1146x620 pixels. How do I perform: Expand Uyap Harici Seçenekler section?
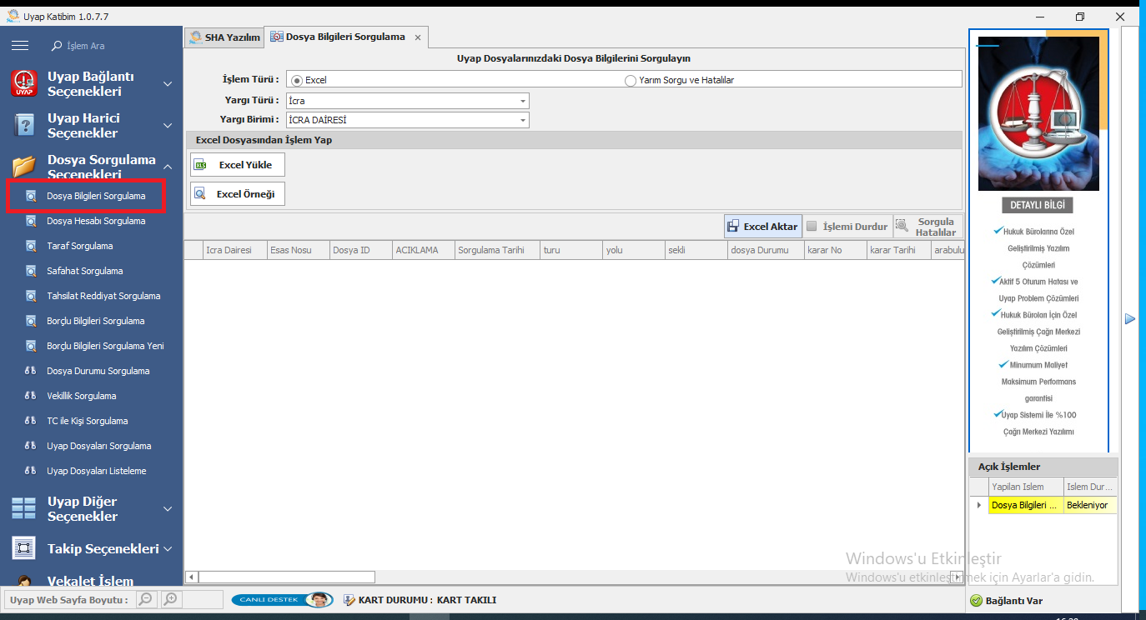click(x=168, y=125)
